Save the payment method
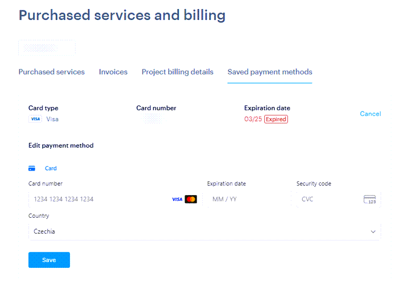Viewport: 409px width, 290px height. 49,260
